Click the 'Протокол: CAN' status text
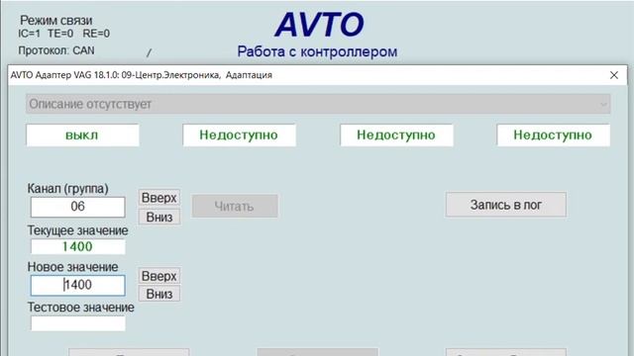 (56, 50)
